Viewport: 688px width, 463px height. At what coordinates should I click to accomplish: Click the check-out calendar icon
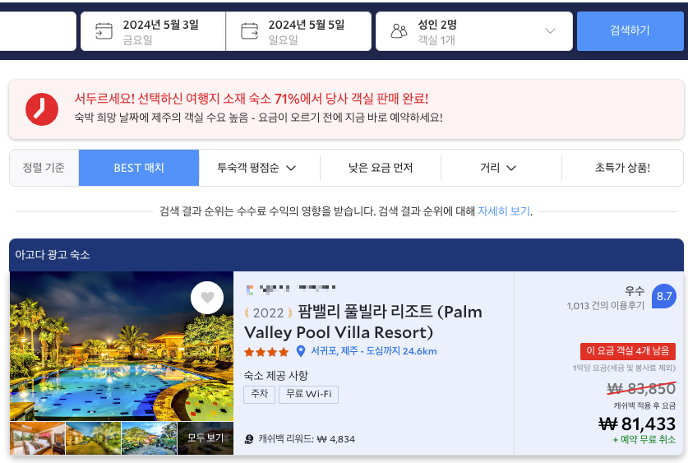(x=250, y=31)
